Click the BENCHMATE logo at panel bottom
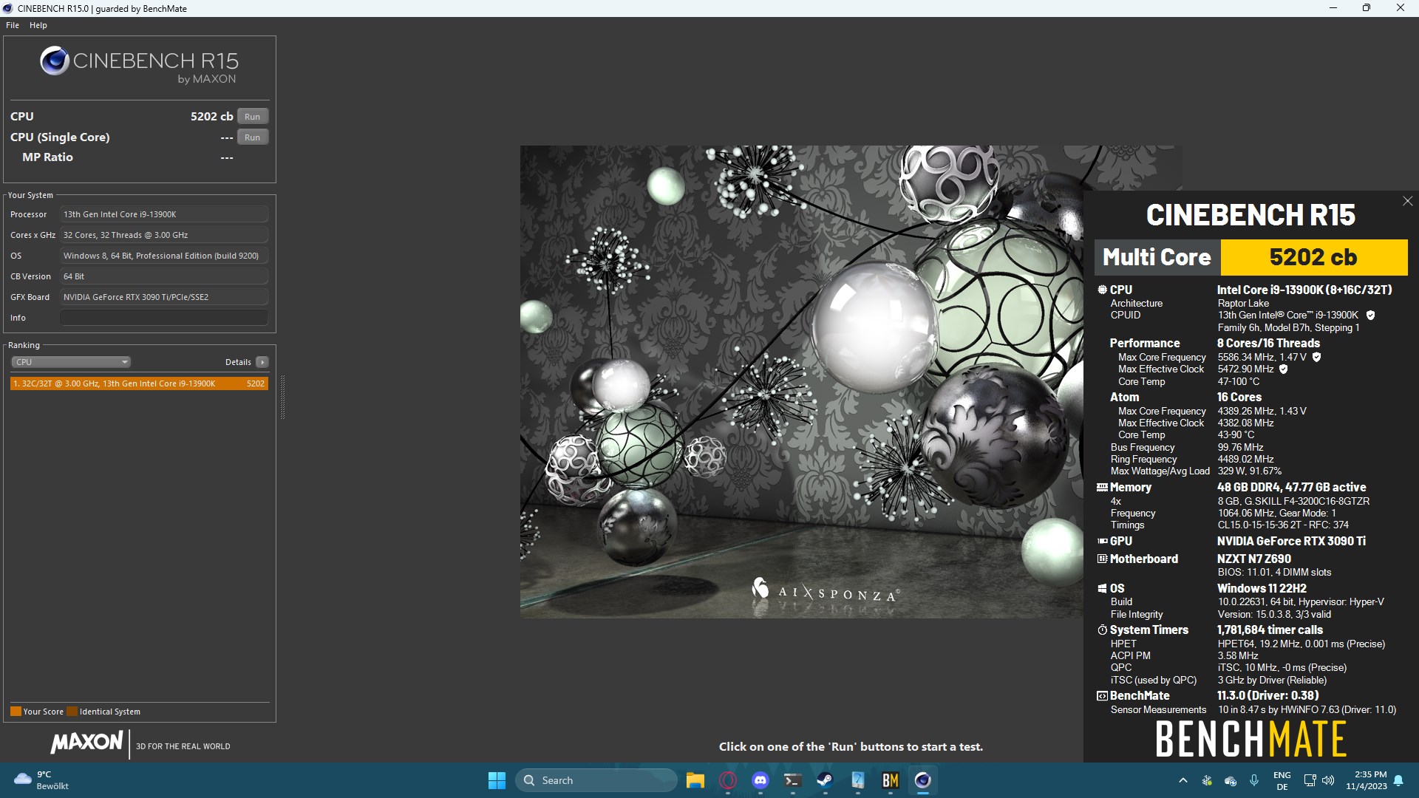The height and width of the screenshot is (798, 1419). 1250,739
